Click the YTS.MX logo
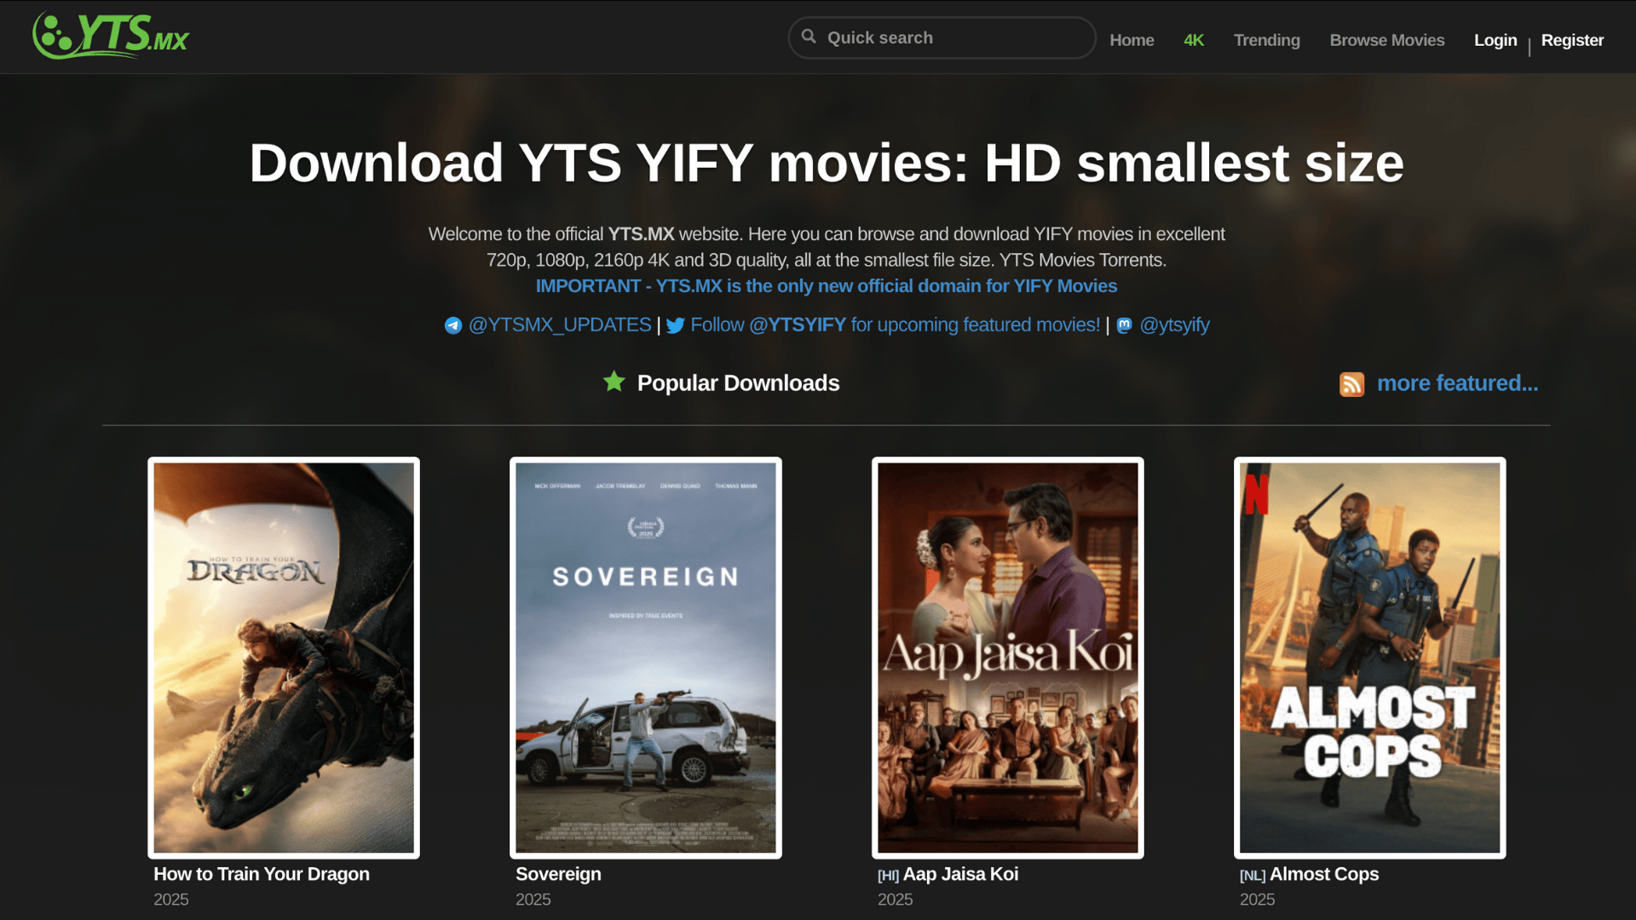 (x=111, y=36)
